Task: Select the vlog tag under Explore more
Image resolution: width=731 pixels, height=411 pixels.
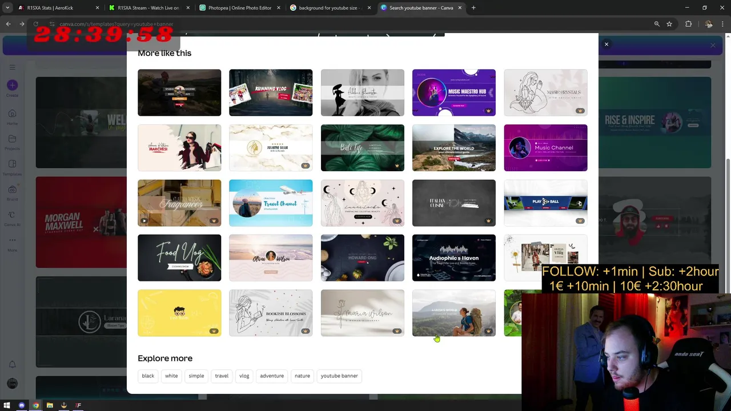Action: pos(244,376)
